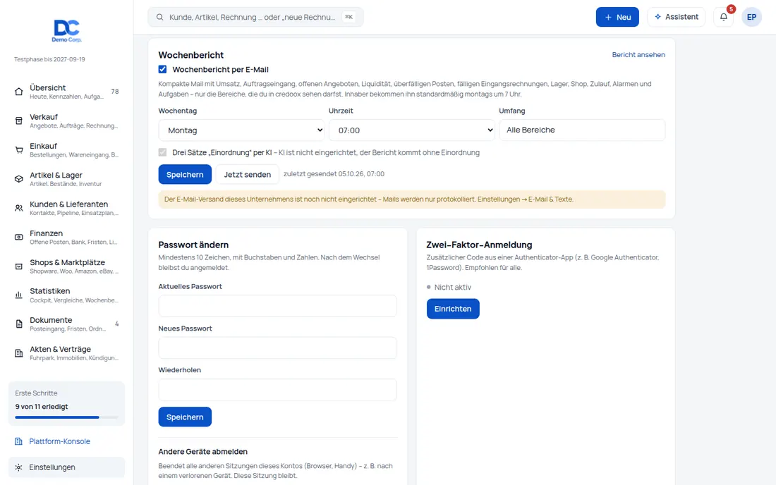This screenshot has width=776, height=485.
Task: Click the global search box
Action: point(255,18)
